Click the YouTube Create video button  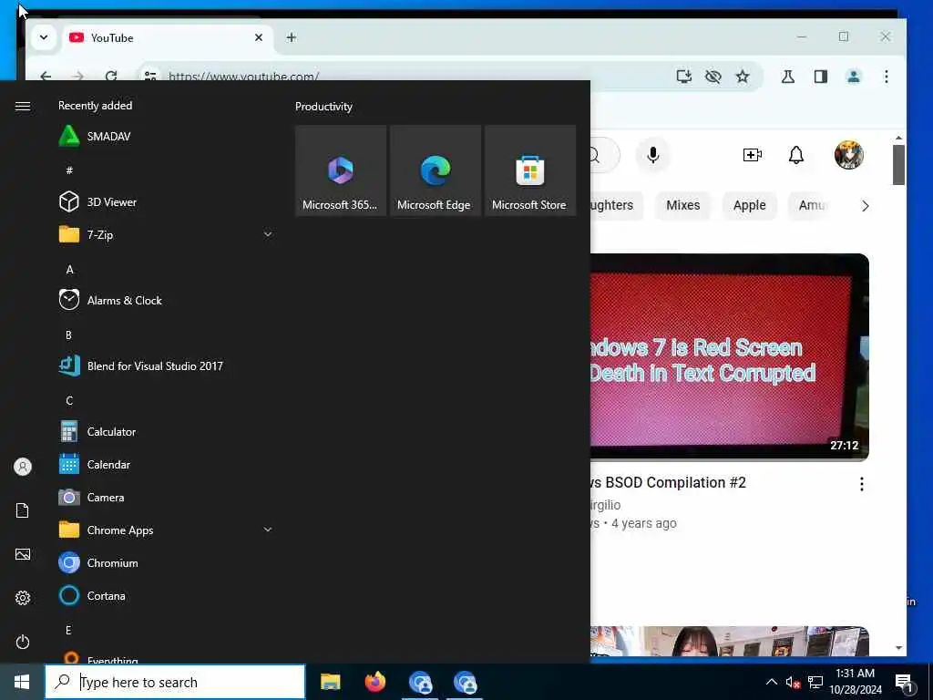tap(752, 155)
